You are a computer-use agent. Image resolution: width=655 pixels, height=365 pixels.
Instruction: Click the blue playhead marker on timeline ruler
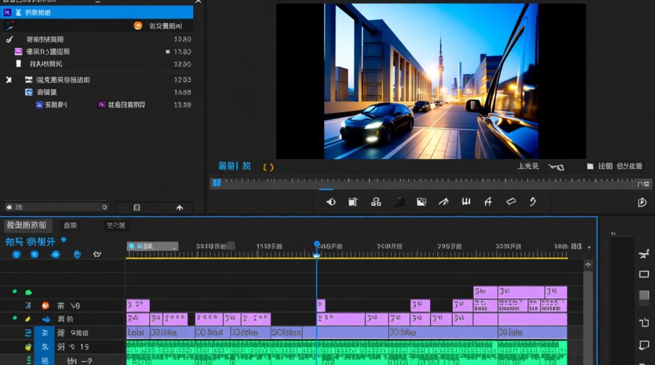click(x=317, y=244)
